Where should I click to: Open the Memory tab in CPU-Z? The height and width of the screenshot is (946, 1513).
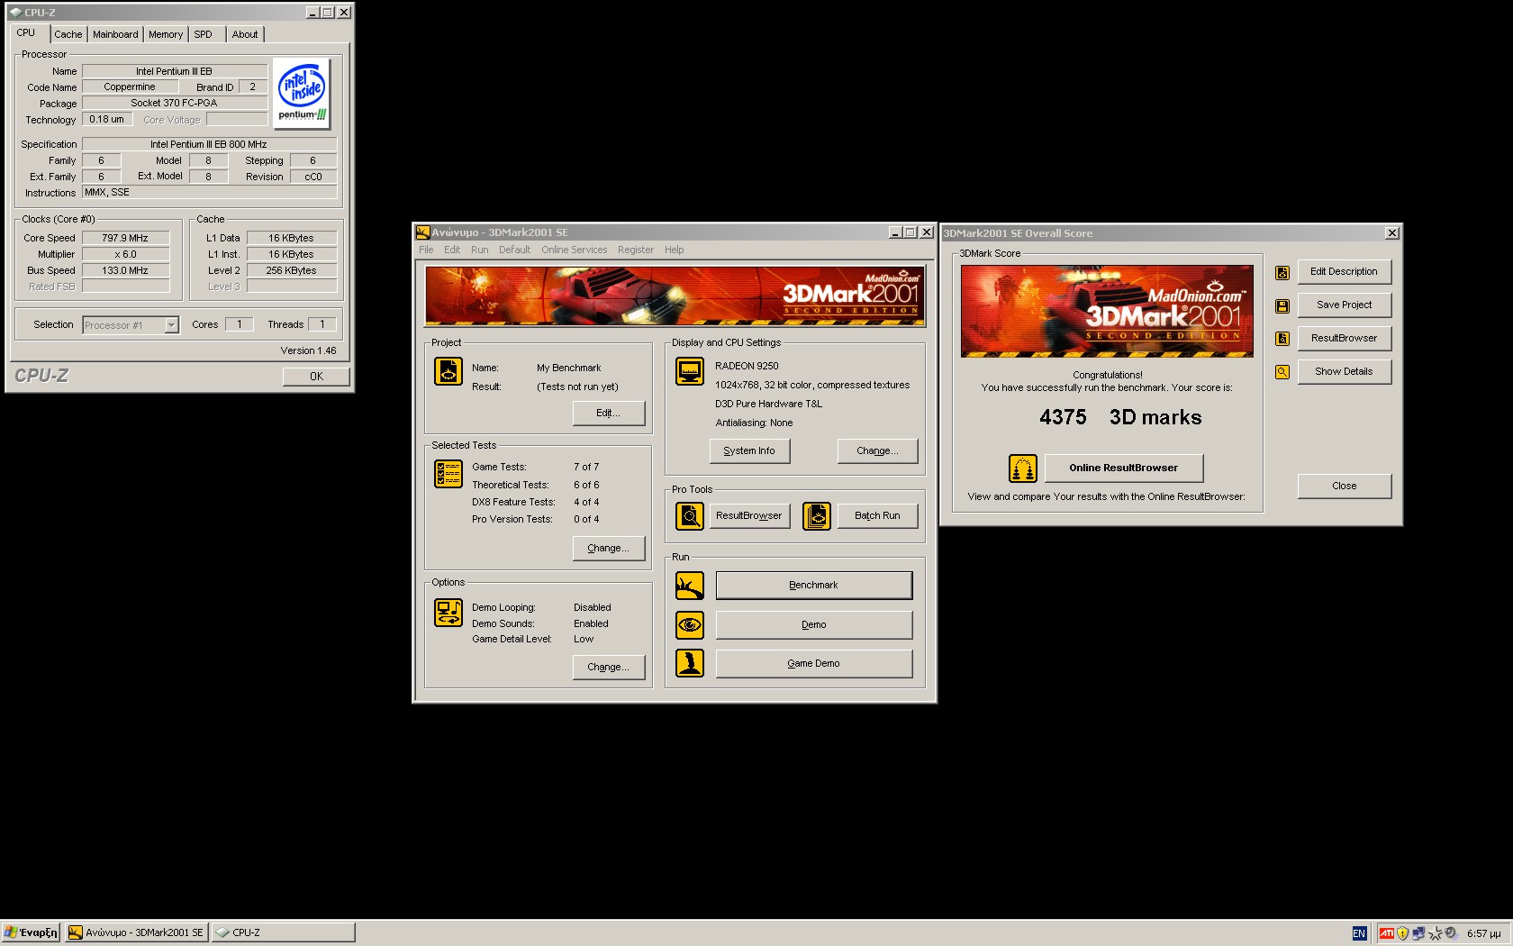[166, 34]
